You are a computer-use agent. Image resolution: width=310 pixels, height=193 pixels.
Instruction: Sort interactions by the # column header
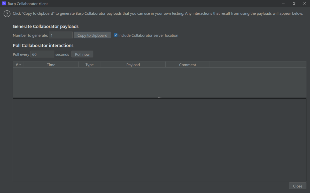[x=18, y=65]
